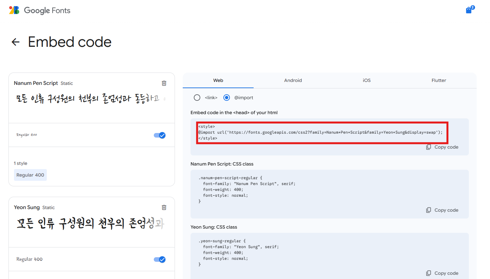Screen dimensions: 490x279
Task: Click the 'Yeon Sung: CSS class' heading
Action: [x=214, y=227]
